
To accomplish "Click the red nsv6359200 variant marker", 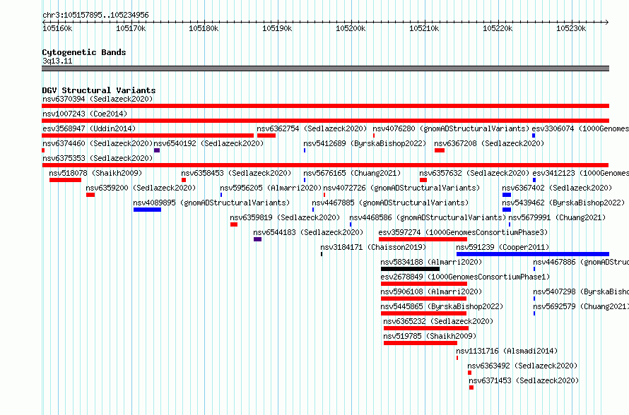I will pos(90,195).
